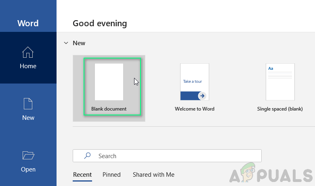Click the New section heading text
Image resolution: width=315 pixels, height=186 pixels.
point(79,43)
